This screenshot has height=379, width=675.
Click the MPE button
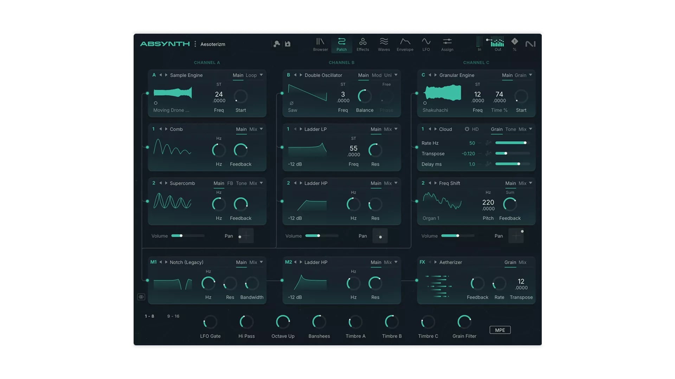coord(500,330)
